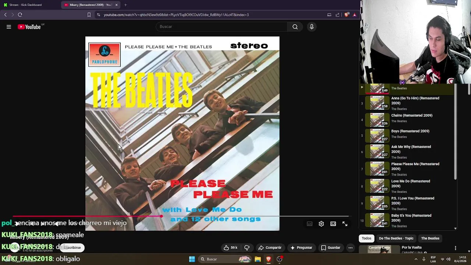This screenshot has width=471, height=265.
Task: Click the currently playing 1:49 thumbnail
Action: click(377, 89)
